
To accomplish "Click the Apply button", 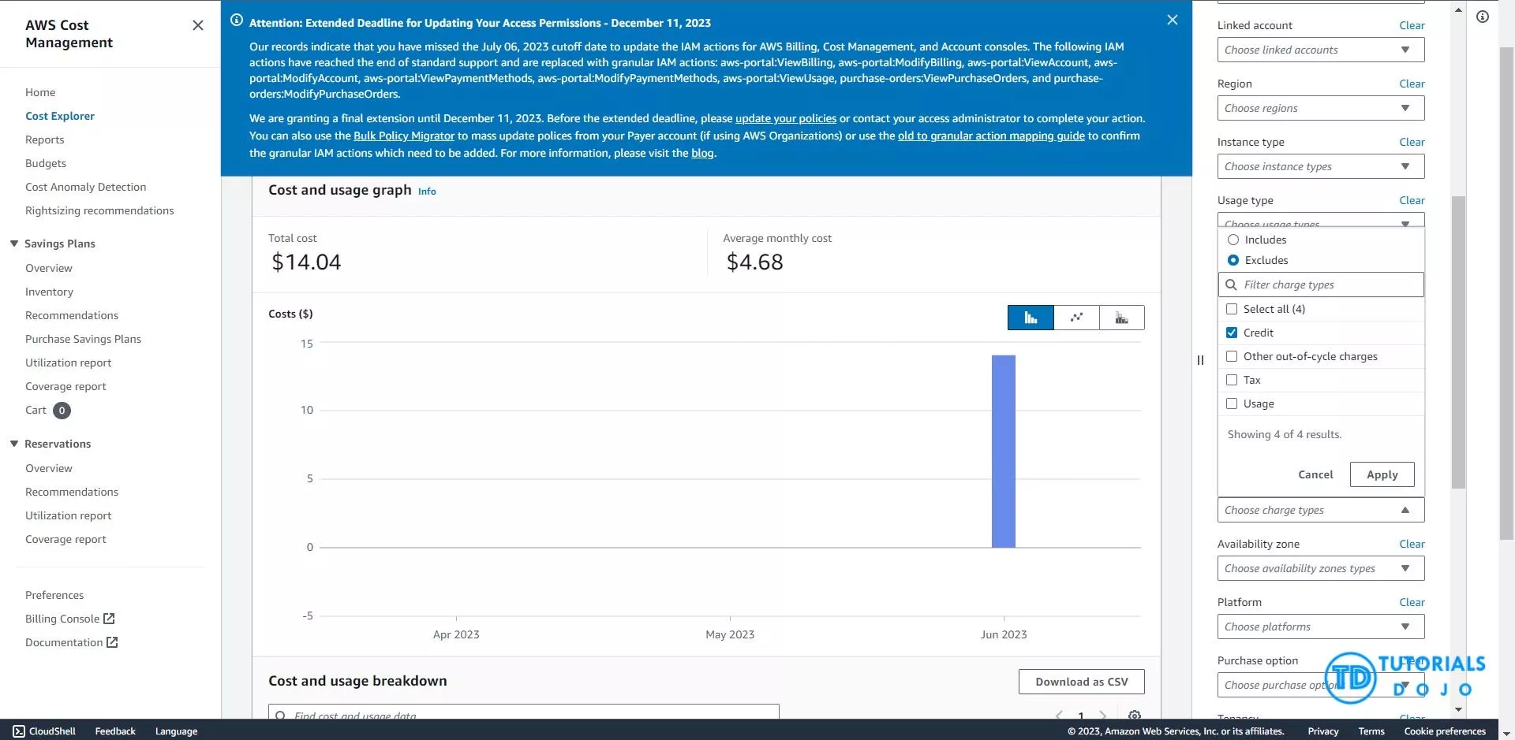I will (x=1382, y=474).
